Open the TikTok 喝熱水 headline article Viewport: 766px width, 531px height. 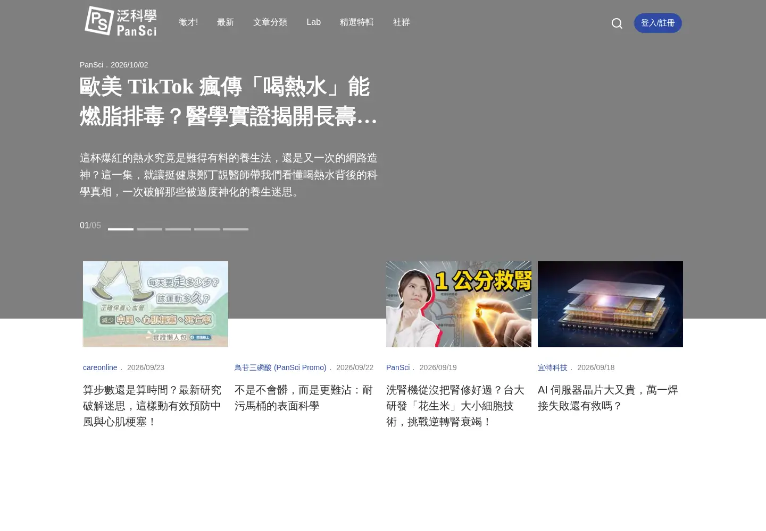(x=229, y=101)
